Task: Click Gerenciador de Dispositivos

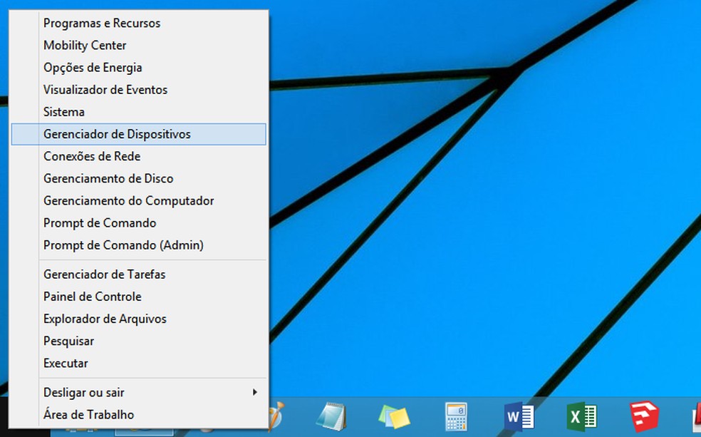Action: (x=139, y=134)
